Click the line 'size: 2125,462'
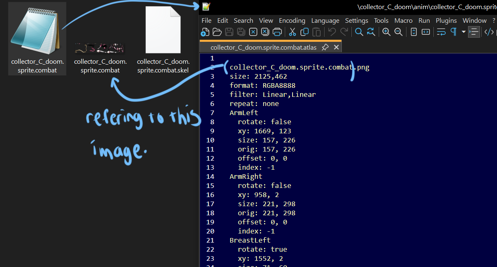This screenshot has height=267, width=497. pyautogui.click(x=258, y=76)
